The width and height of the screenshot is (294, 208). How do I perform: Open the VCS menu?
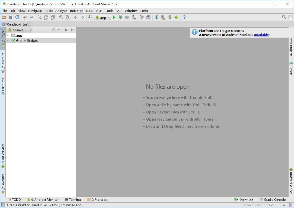[x=119, y=11]
